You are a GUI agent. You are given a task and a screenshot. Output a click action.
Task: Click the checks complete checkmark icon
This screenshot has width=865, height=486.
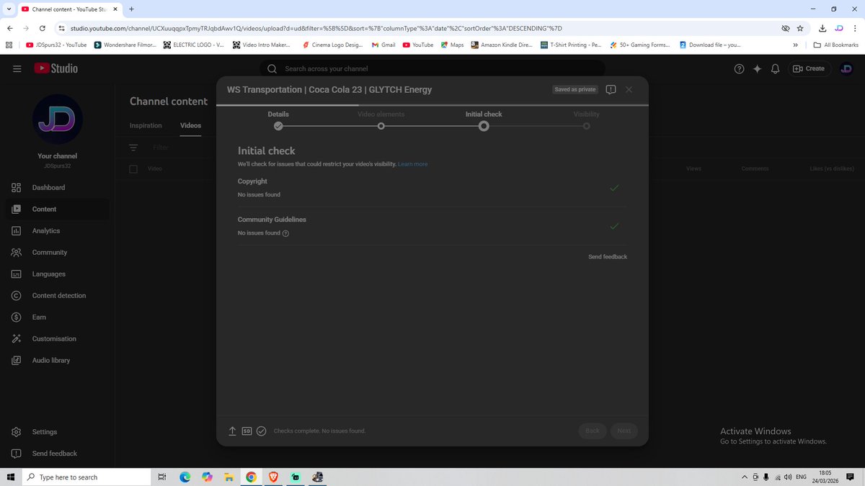[262, 431]
